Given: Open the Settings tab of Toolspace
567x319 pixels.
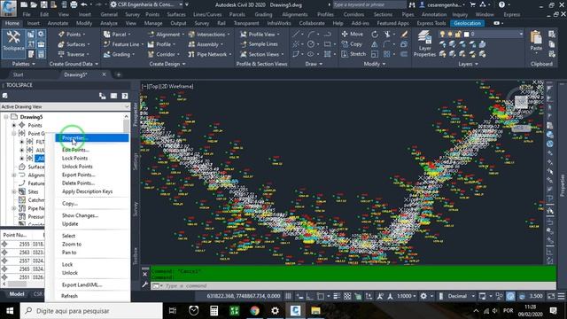Looking at the screenshot, I should [136, 161].
